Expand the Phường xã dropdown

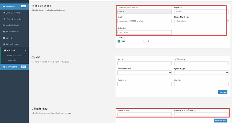[x=144, y=84]
